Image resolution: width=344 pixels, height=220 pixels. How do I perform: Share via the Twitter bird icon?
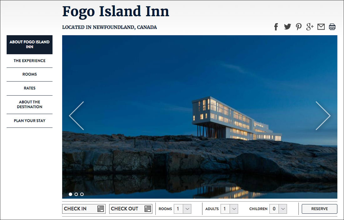(x=287, y=27)
